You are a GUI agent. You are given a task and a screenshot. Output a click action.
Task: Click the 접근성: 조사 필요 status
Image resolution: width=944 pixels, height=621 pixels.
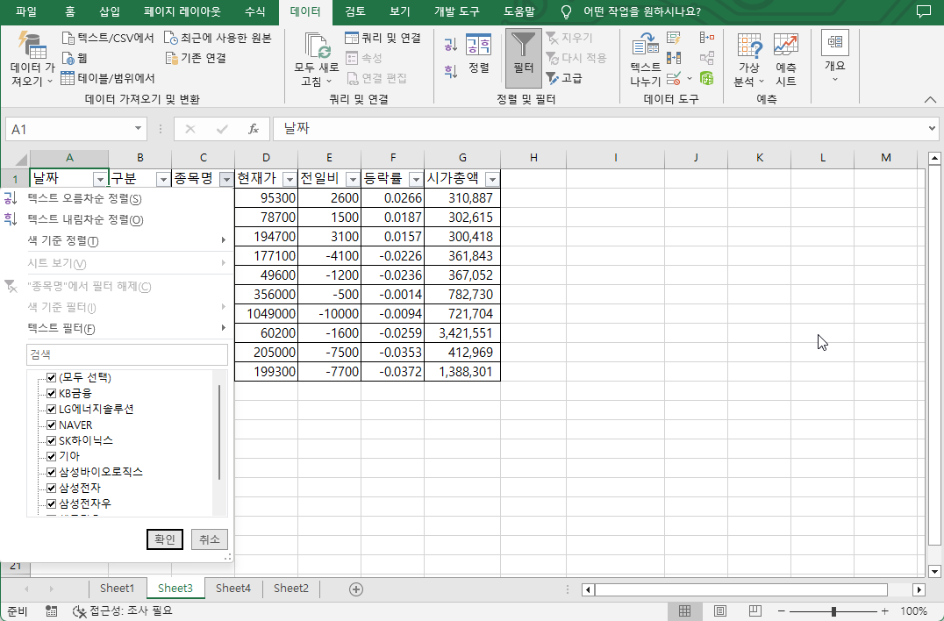click(122, 610)
